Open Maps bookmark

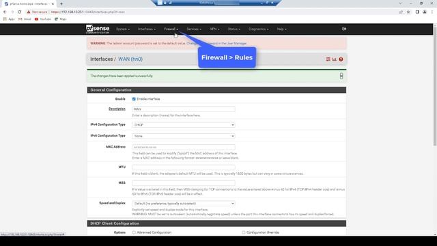click(x=61, y=19)
